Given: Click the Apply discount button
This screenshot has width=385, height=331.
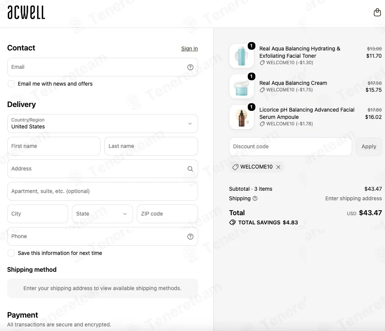Looking at the screenshot, I should tap(369, 147).
